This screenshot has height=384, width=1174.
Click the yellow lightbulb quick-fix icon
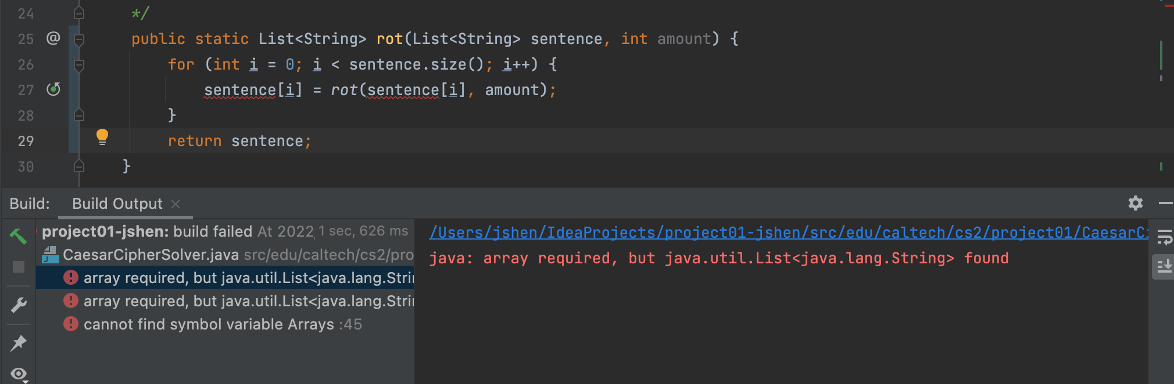click(102, 137)
